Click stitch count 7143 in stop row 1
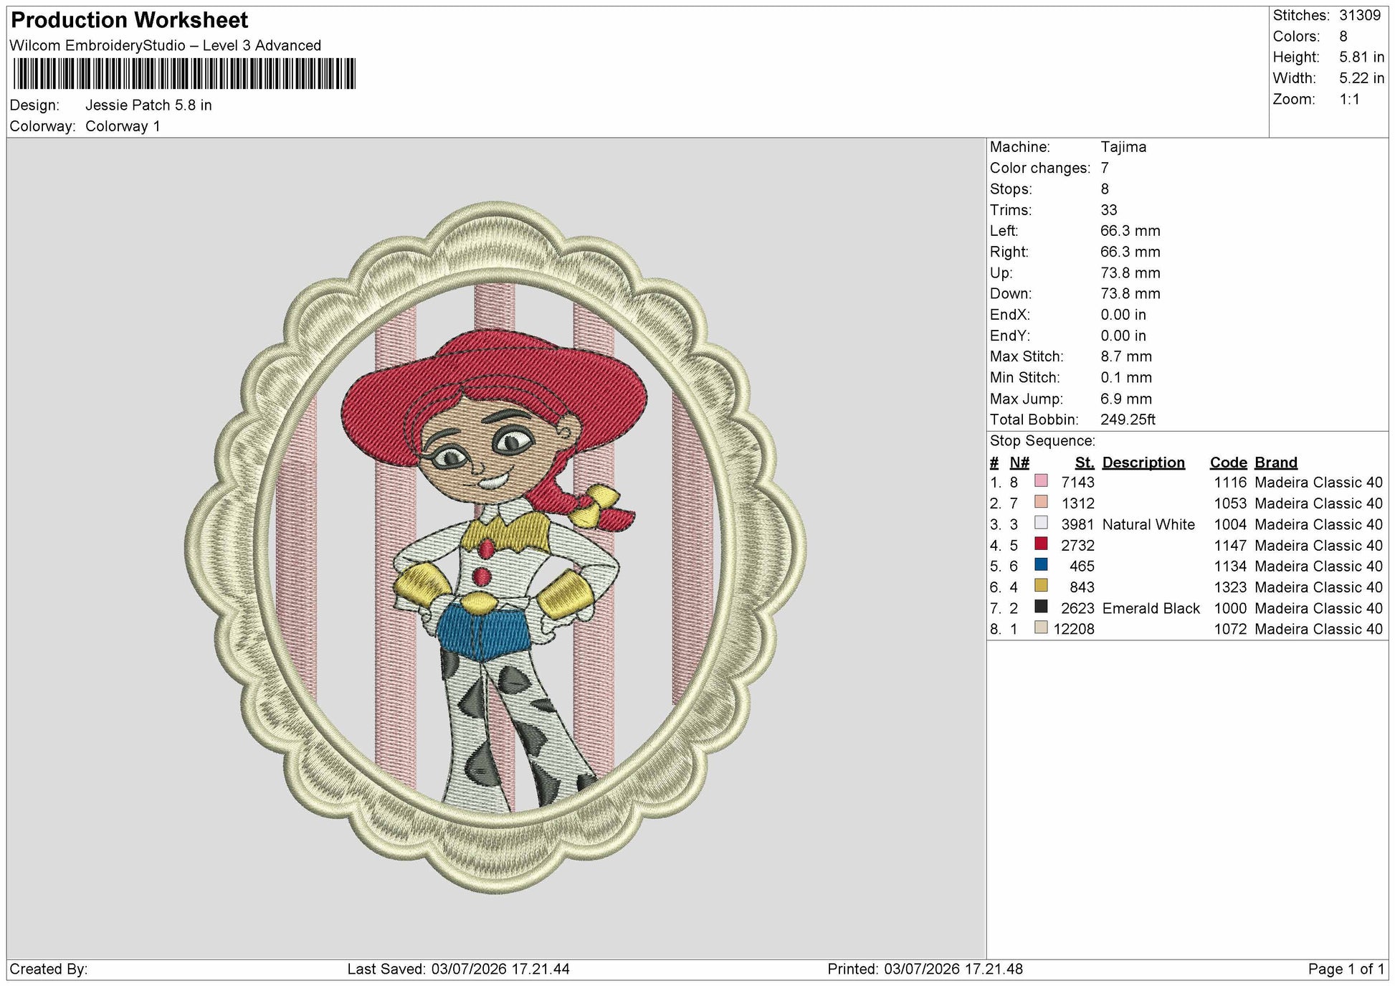 (1077, 483)
